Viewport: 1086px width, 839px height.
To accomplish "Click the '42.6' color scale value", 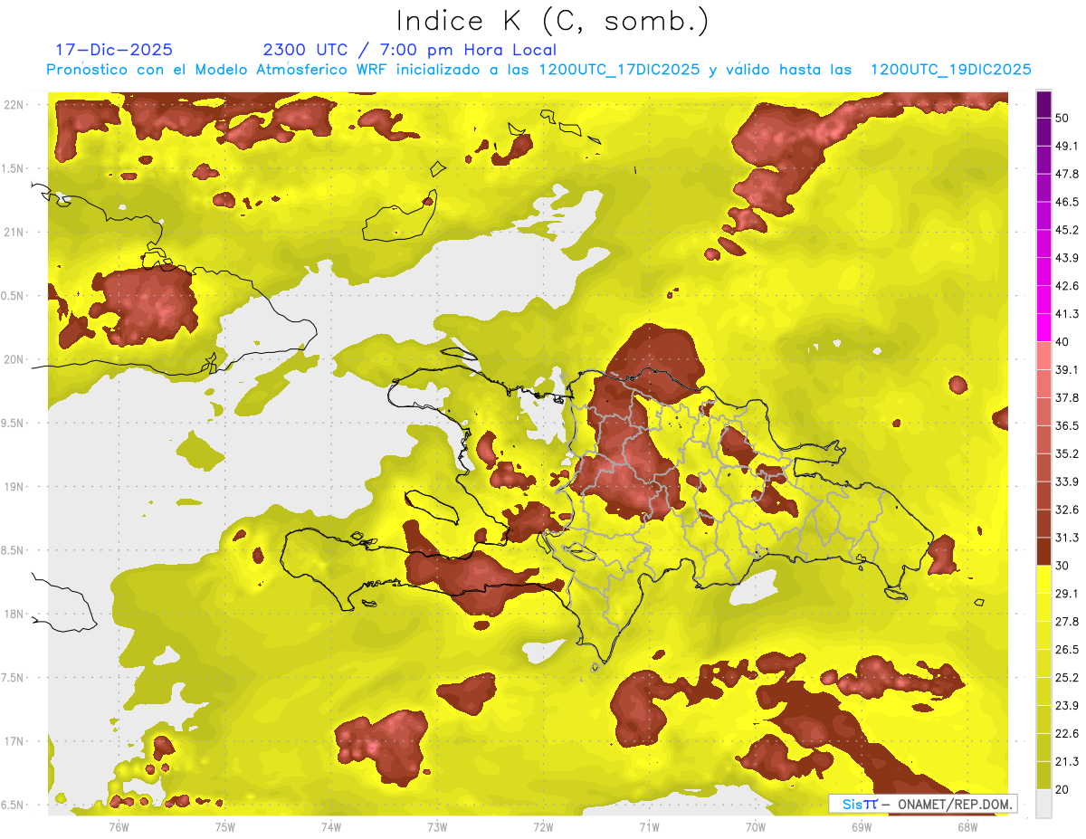I will tap(1067, 286).
